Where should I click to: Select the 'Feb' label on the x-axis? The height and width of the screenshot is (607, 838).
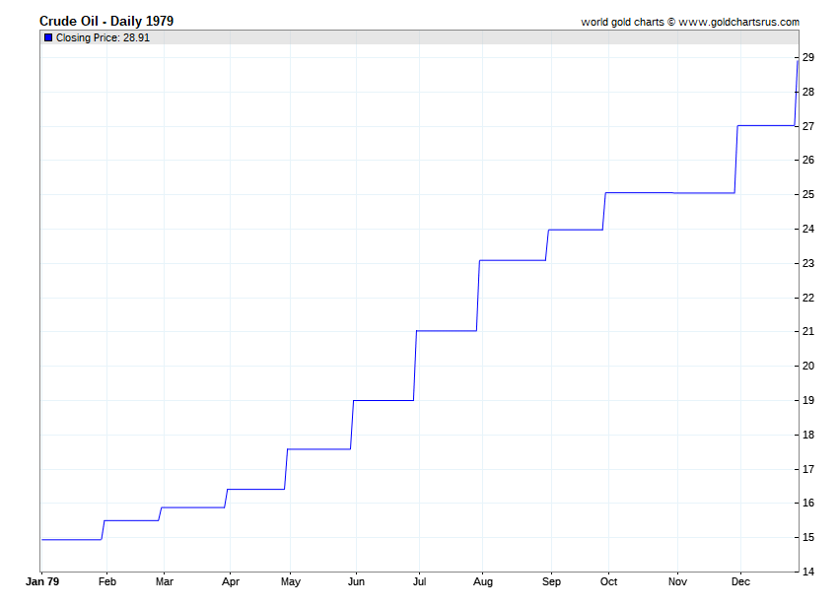(x=107, y=582)
